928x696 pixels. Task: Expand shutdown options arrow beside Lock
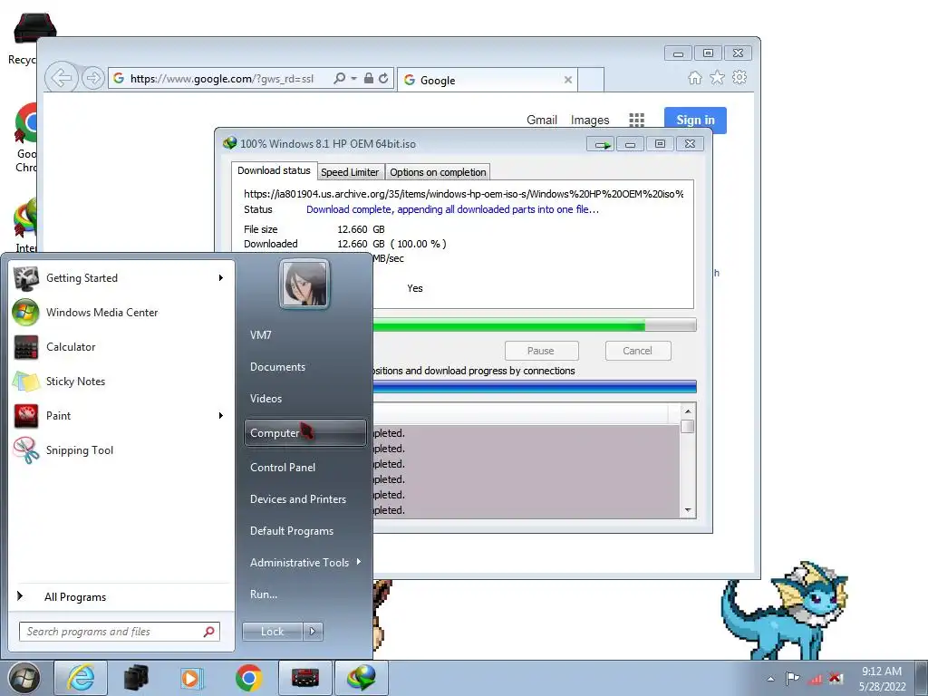[x=313, y=632]
